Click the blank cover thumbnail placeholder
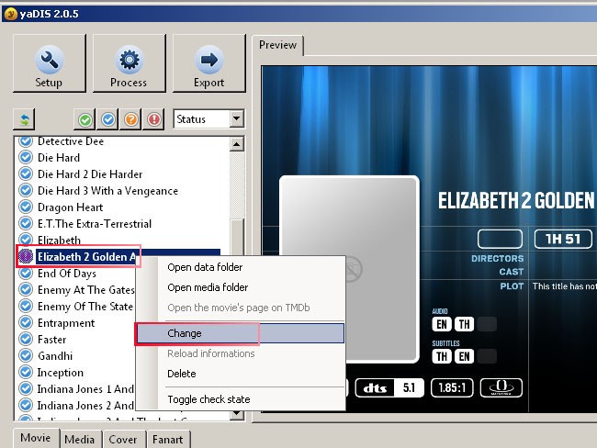The image size is (597, 448). (349, 217)
